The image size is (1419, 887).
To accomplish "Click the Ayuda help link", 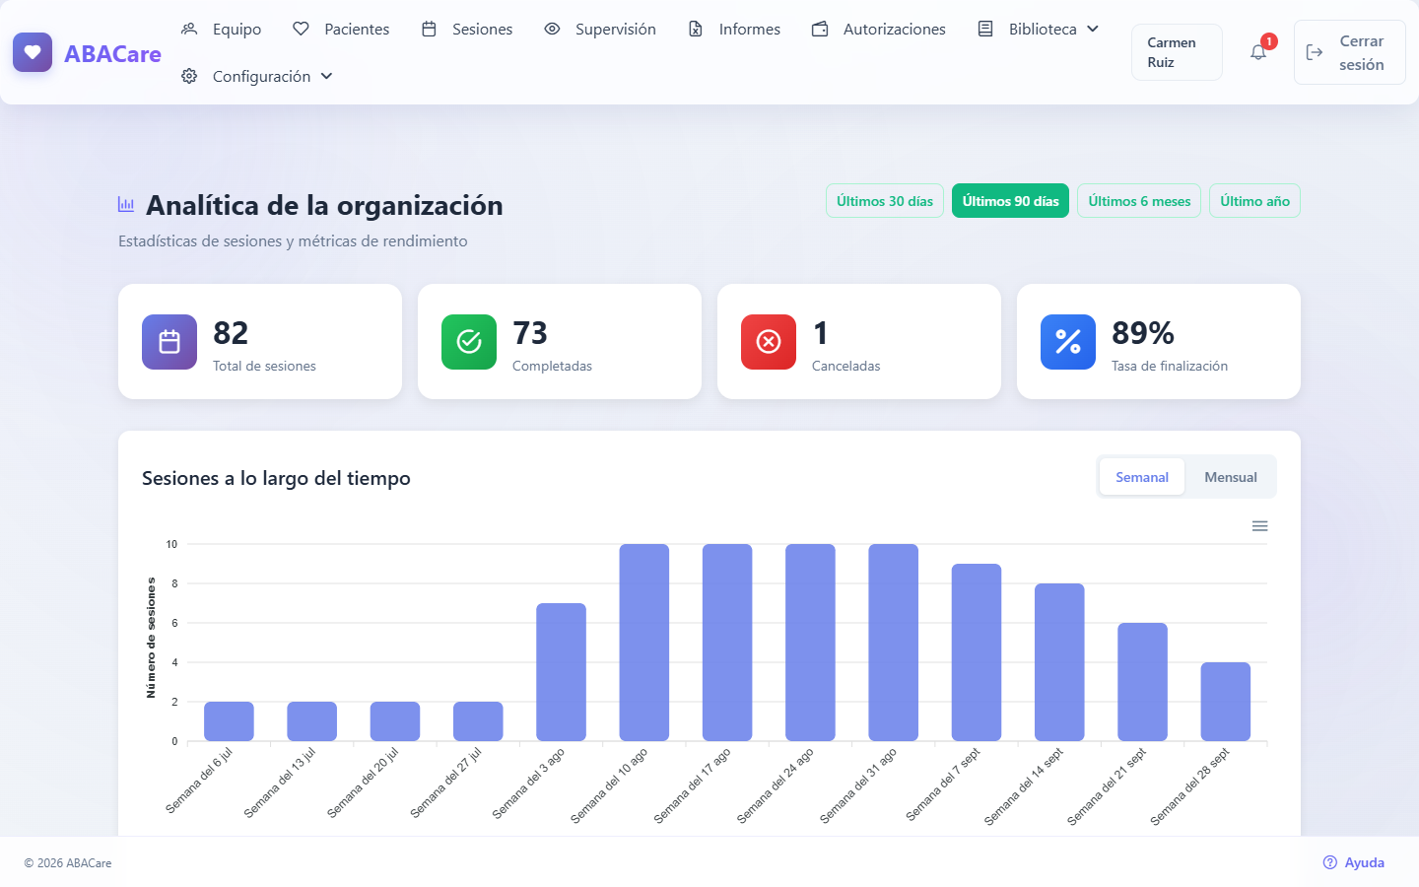I will 1354,862.
